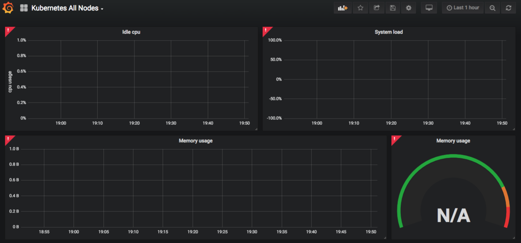Click the 1.0 B label on the Memory usage axis
Image resolution: width=521 pixels, height=243 pixels.
tap(14, 149)
